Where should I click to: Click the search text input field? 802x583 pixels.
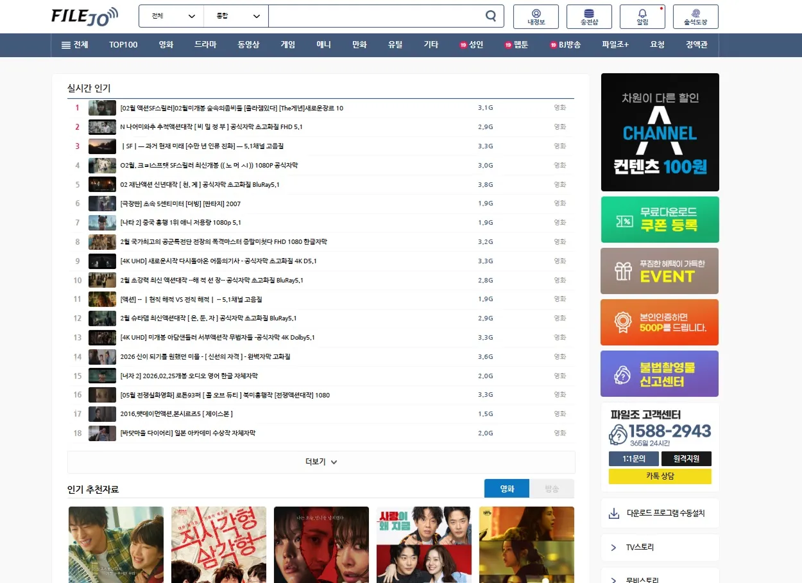pos(375,16)
